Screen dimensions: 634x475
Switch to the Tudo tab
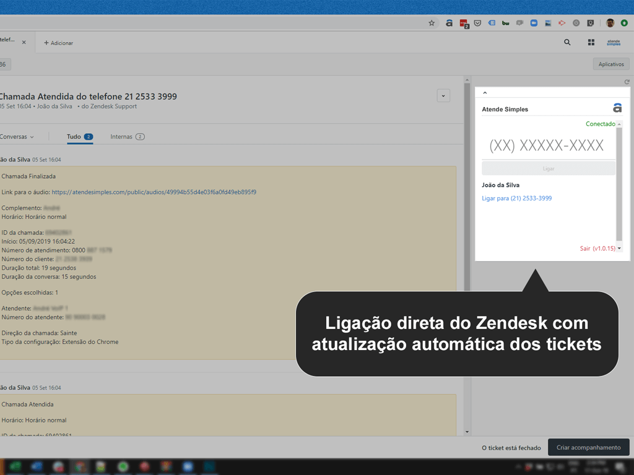click(74, 137)
